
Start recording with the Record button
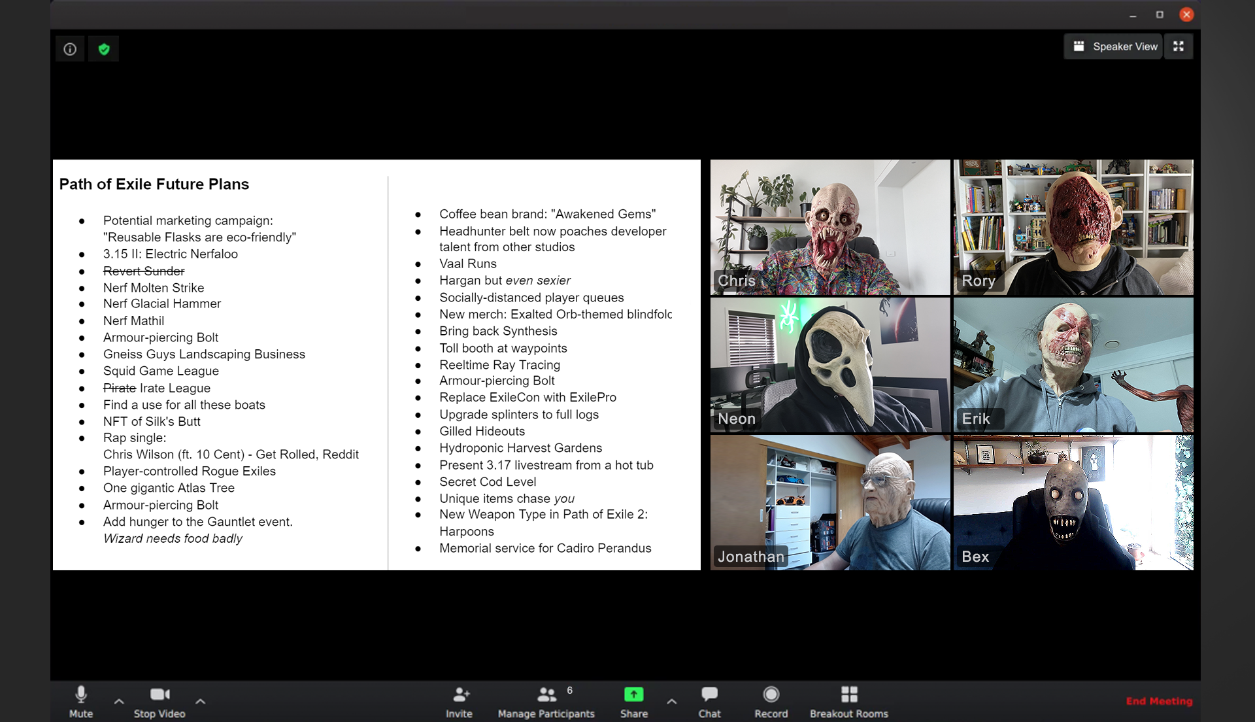click(x=771, y=702)
